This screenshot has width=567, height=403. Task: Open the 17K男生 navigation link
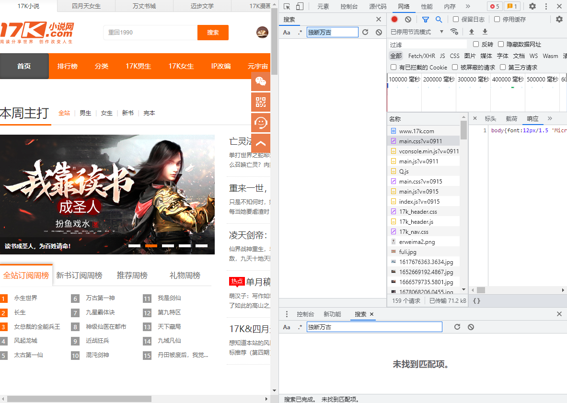[x=138, y=66]
